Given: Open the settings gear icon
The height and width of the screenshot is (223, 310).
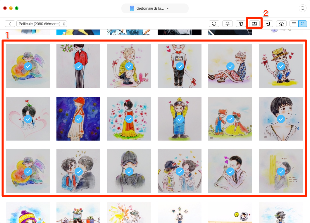Looking at the screenshot, I should click(x=227, y=24).
